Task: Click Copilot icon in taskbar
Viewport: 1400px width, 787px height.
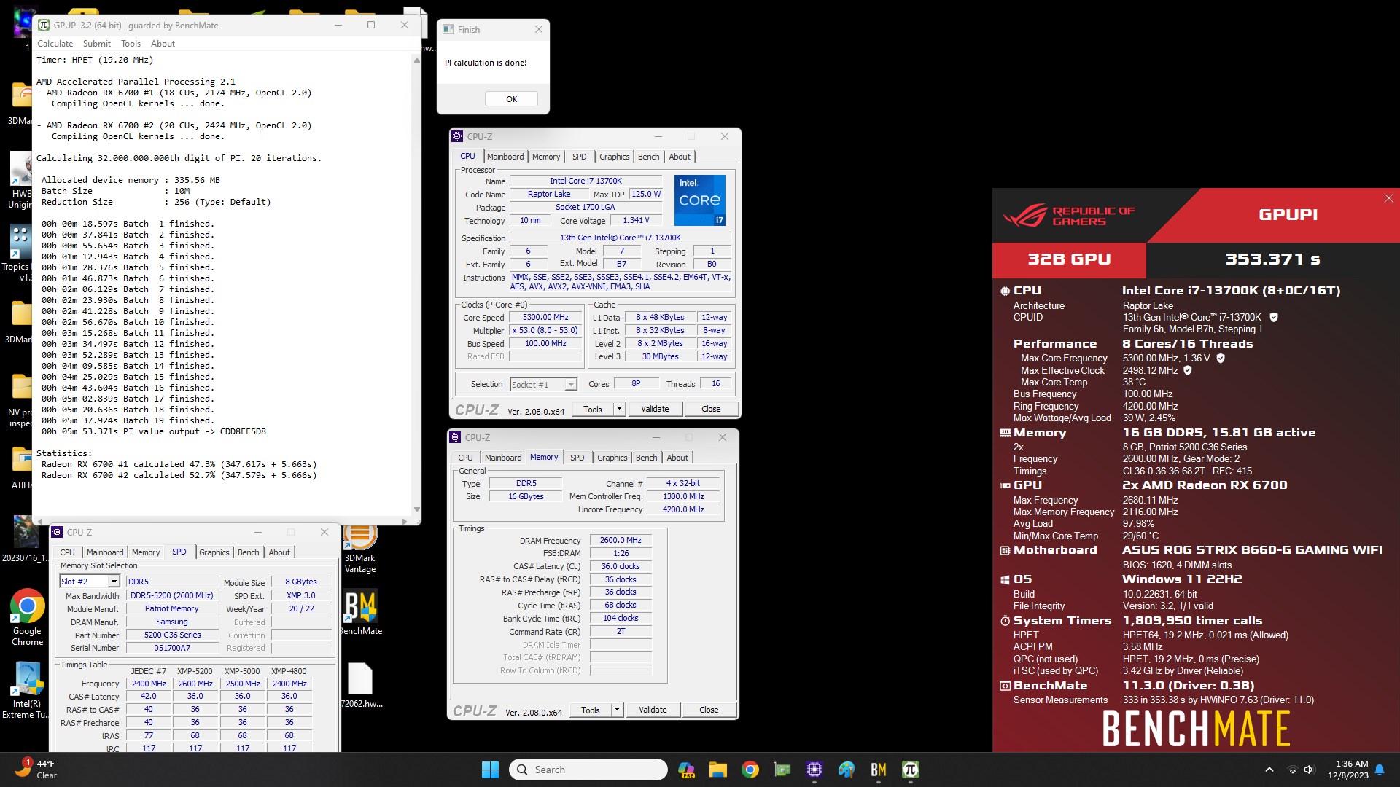Action: pyautogui.click(x=686, y=770)
